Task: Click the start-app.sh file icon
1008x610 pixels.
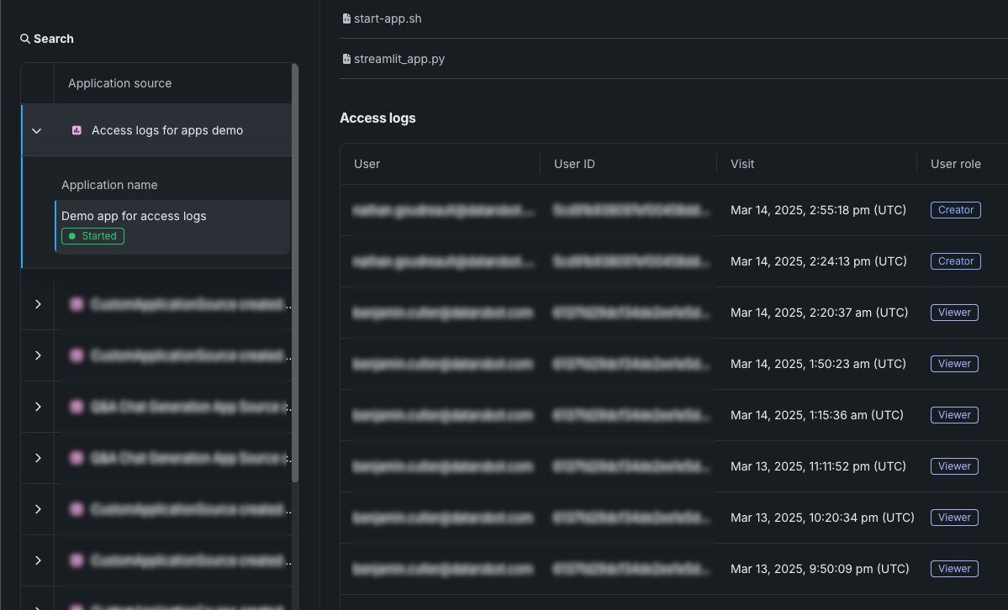Action: point(346,18)
